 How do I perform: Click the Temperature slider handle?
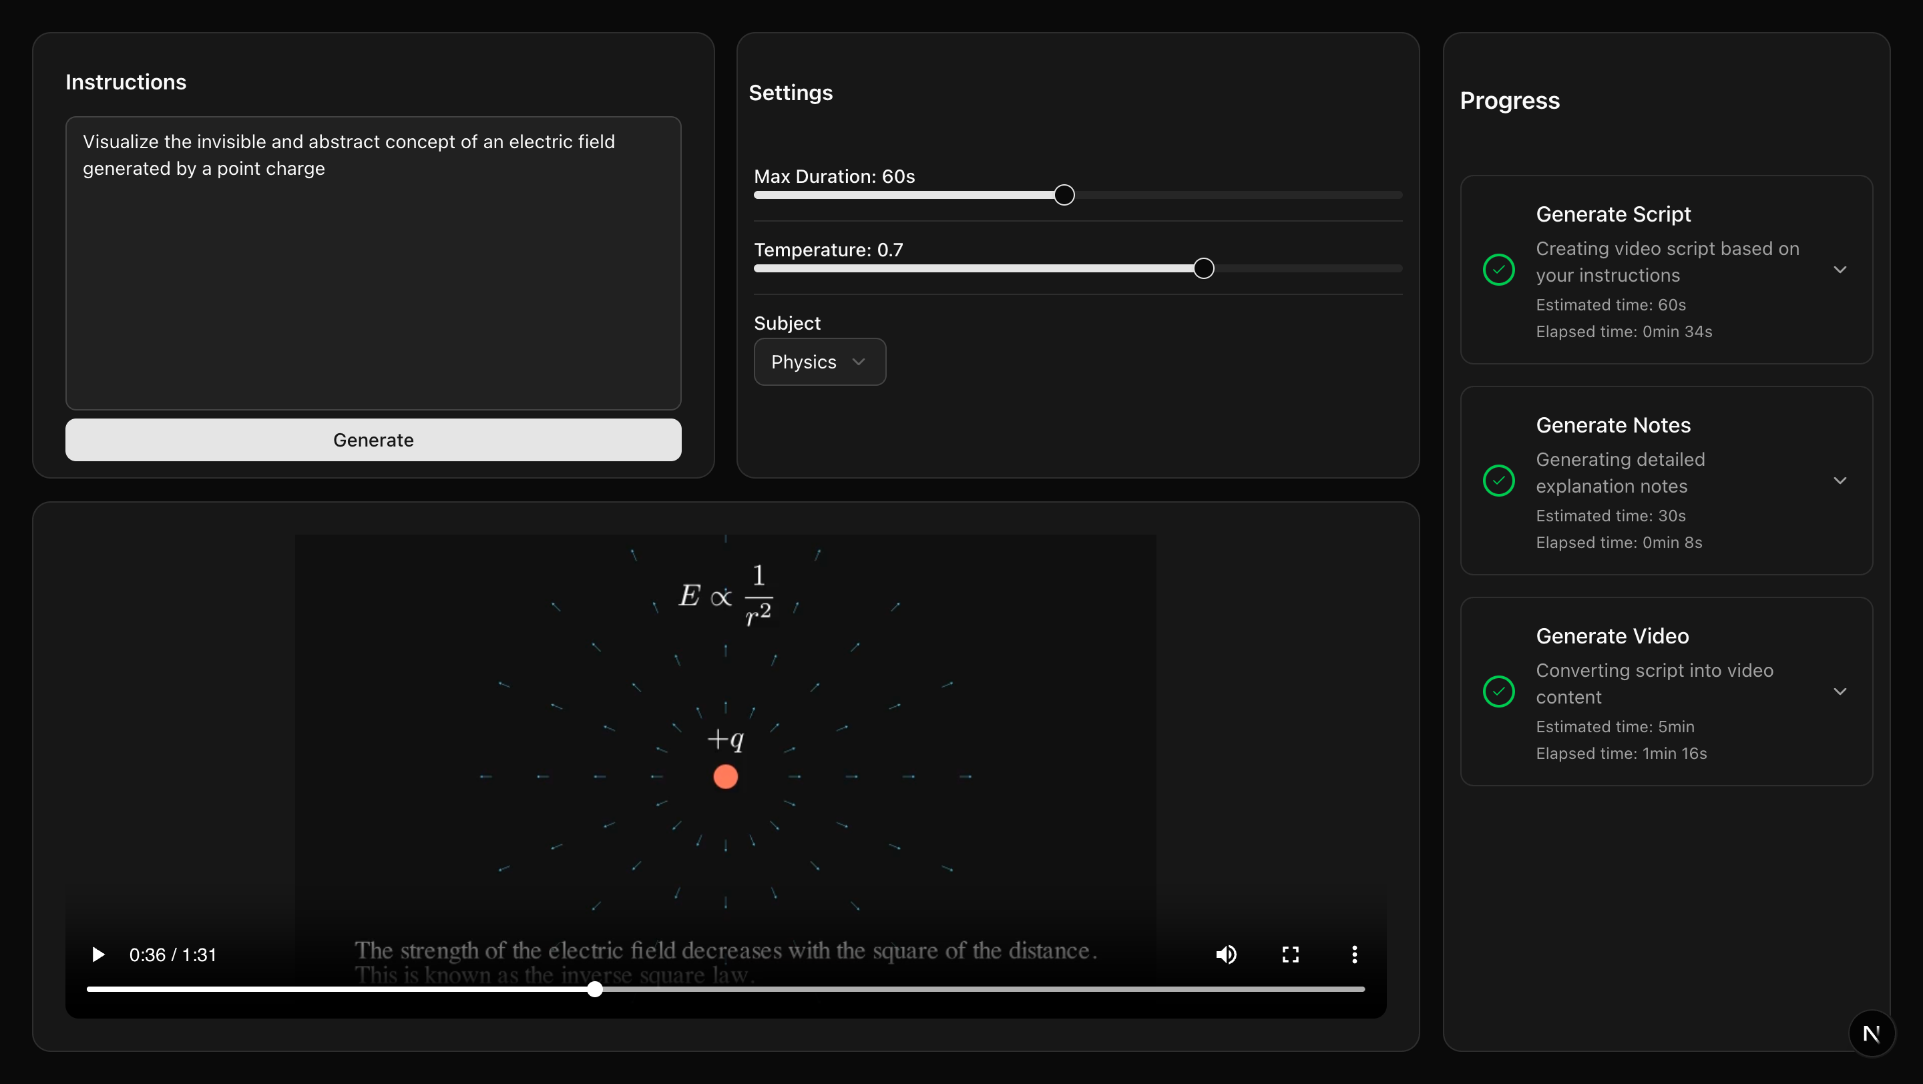[x=1203, y=268]
